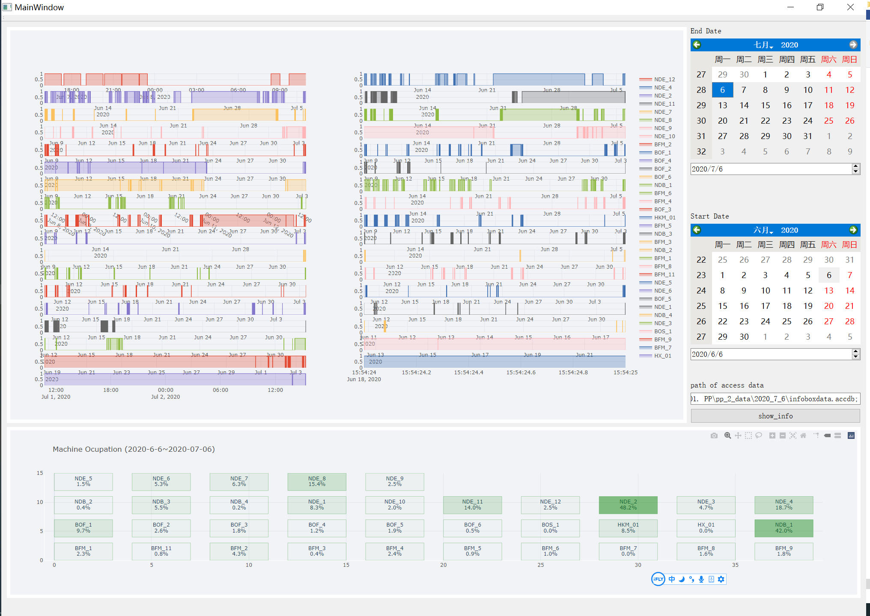Select the Lasso Select tool
Viewport: 870px width, 616px height.
coord(759,435)
